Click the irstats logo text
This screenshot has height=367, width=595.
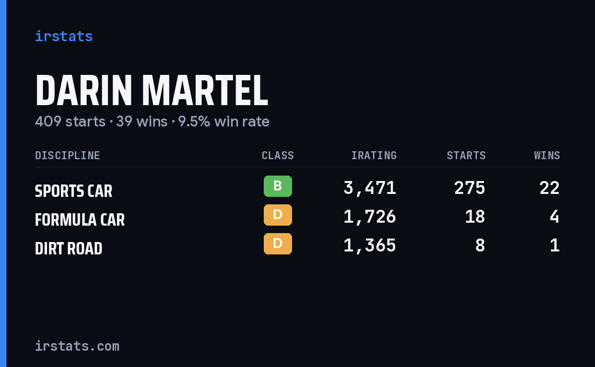(63, 36)
